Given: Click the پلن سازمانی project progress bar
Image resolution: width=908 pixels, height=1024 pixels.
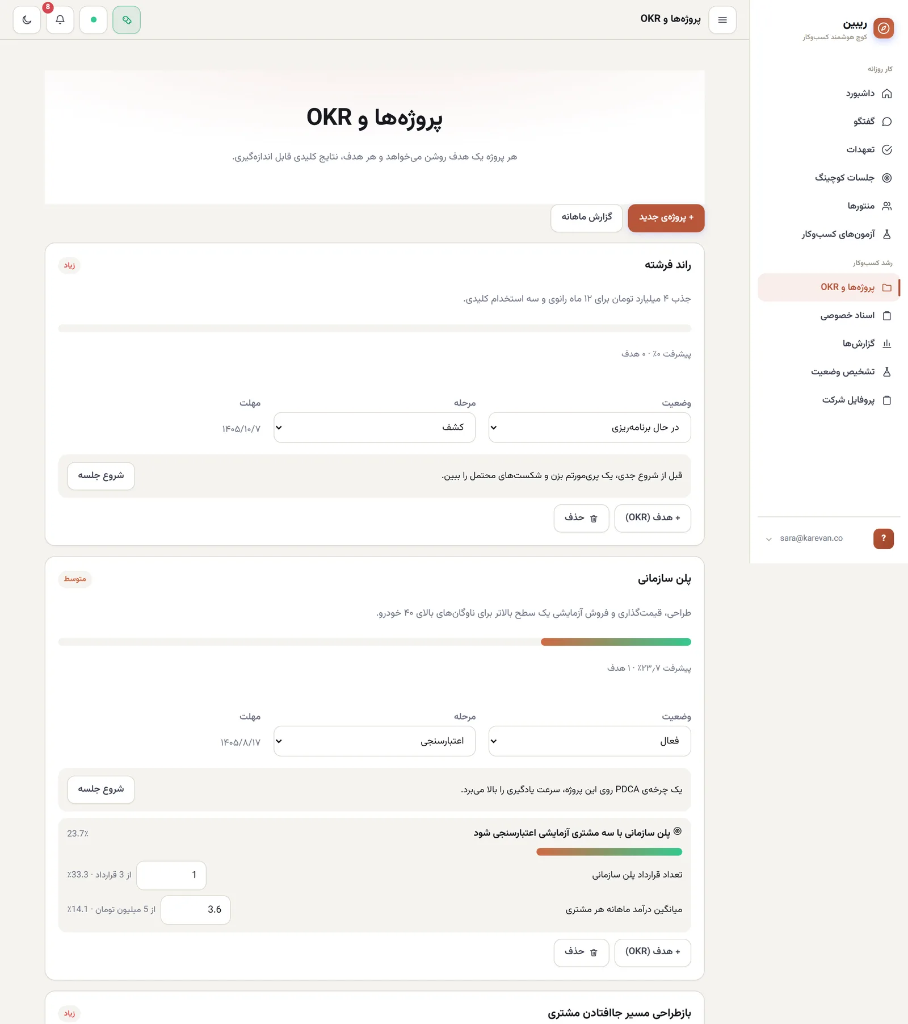Looking at the screenshot, I should click(x=375, y=642).
